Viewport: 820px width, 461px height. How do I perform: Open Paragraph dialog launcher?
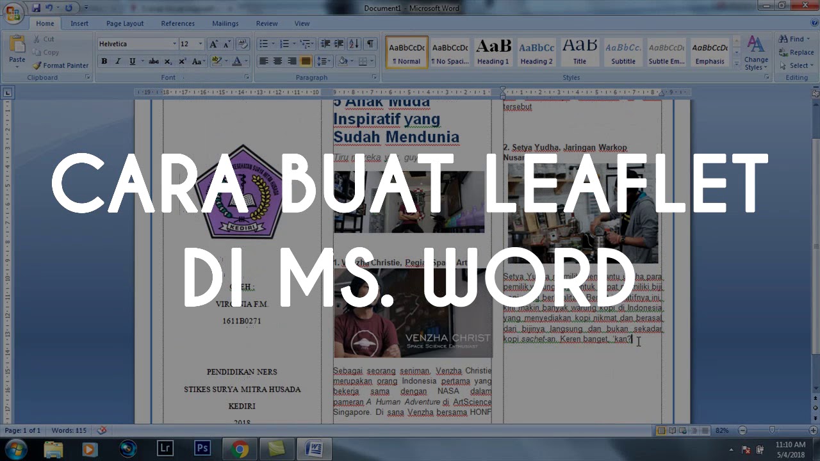tap(375, 77)
